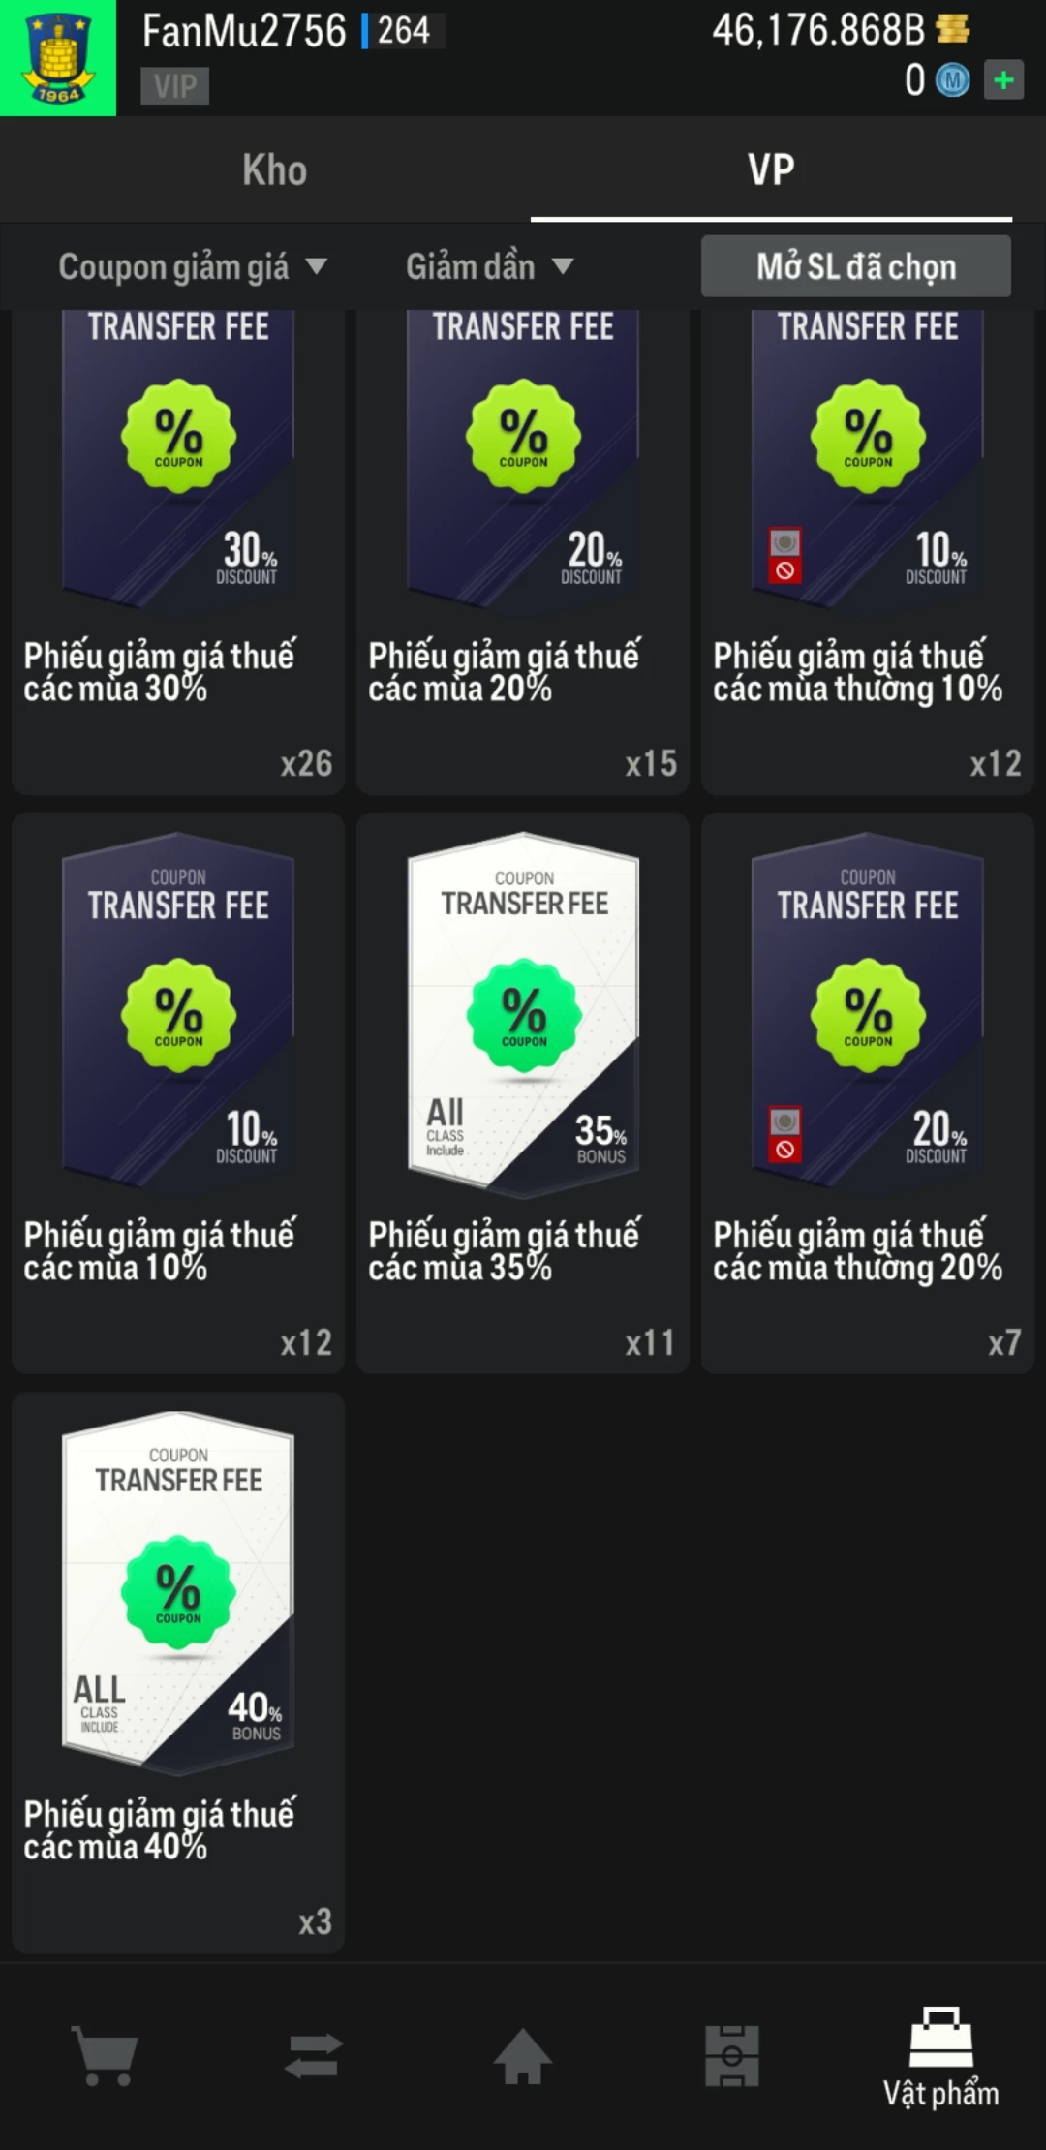Tap the Vật phẩm bag icon
This screenshot has width=1046, height=2150.
940,2038
